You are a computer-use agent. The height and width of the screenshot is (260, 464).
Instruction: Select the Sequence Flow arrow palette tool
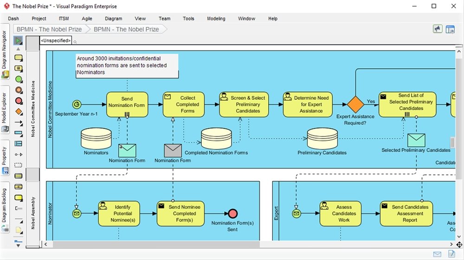(x=19, y=122)
